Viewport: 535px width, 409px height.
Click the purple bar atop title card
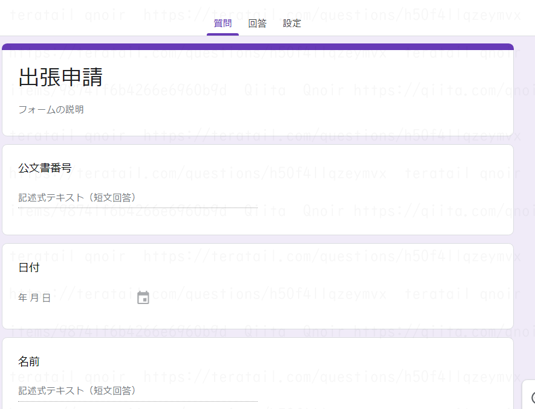coord(258,46)
